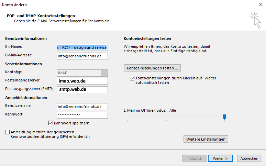Screen dimensions: 266x166
Task: Enable SPA Kennwortauthentifizierung checkbox
Action: [7, 132]
